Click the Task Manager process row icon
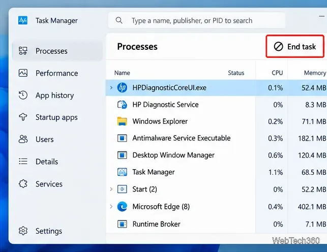This screenshot has width=327, height=252. pos(122,172)
